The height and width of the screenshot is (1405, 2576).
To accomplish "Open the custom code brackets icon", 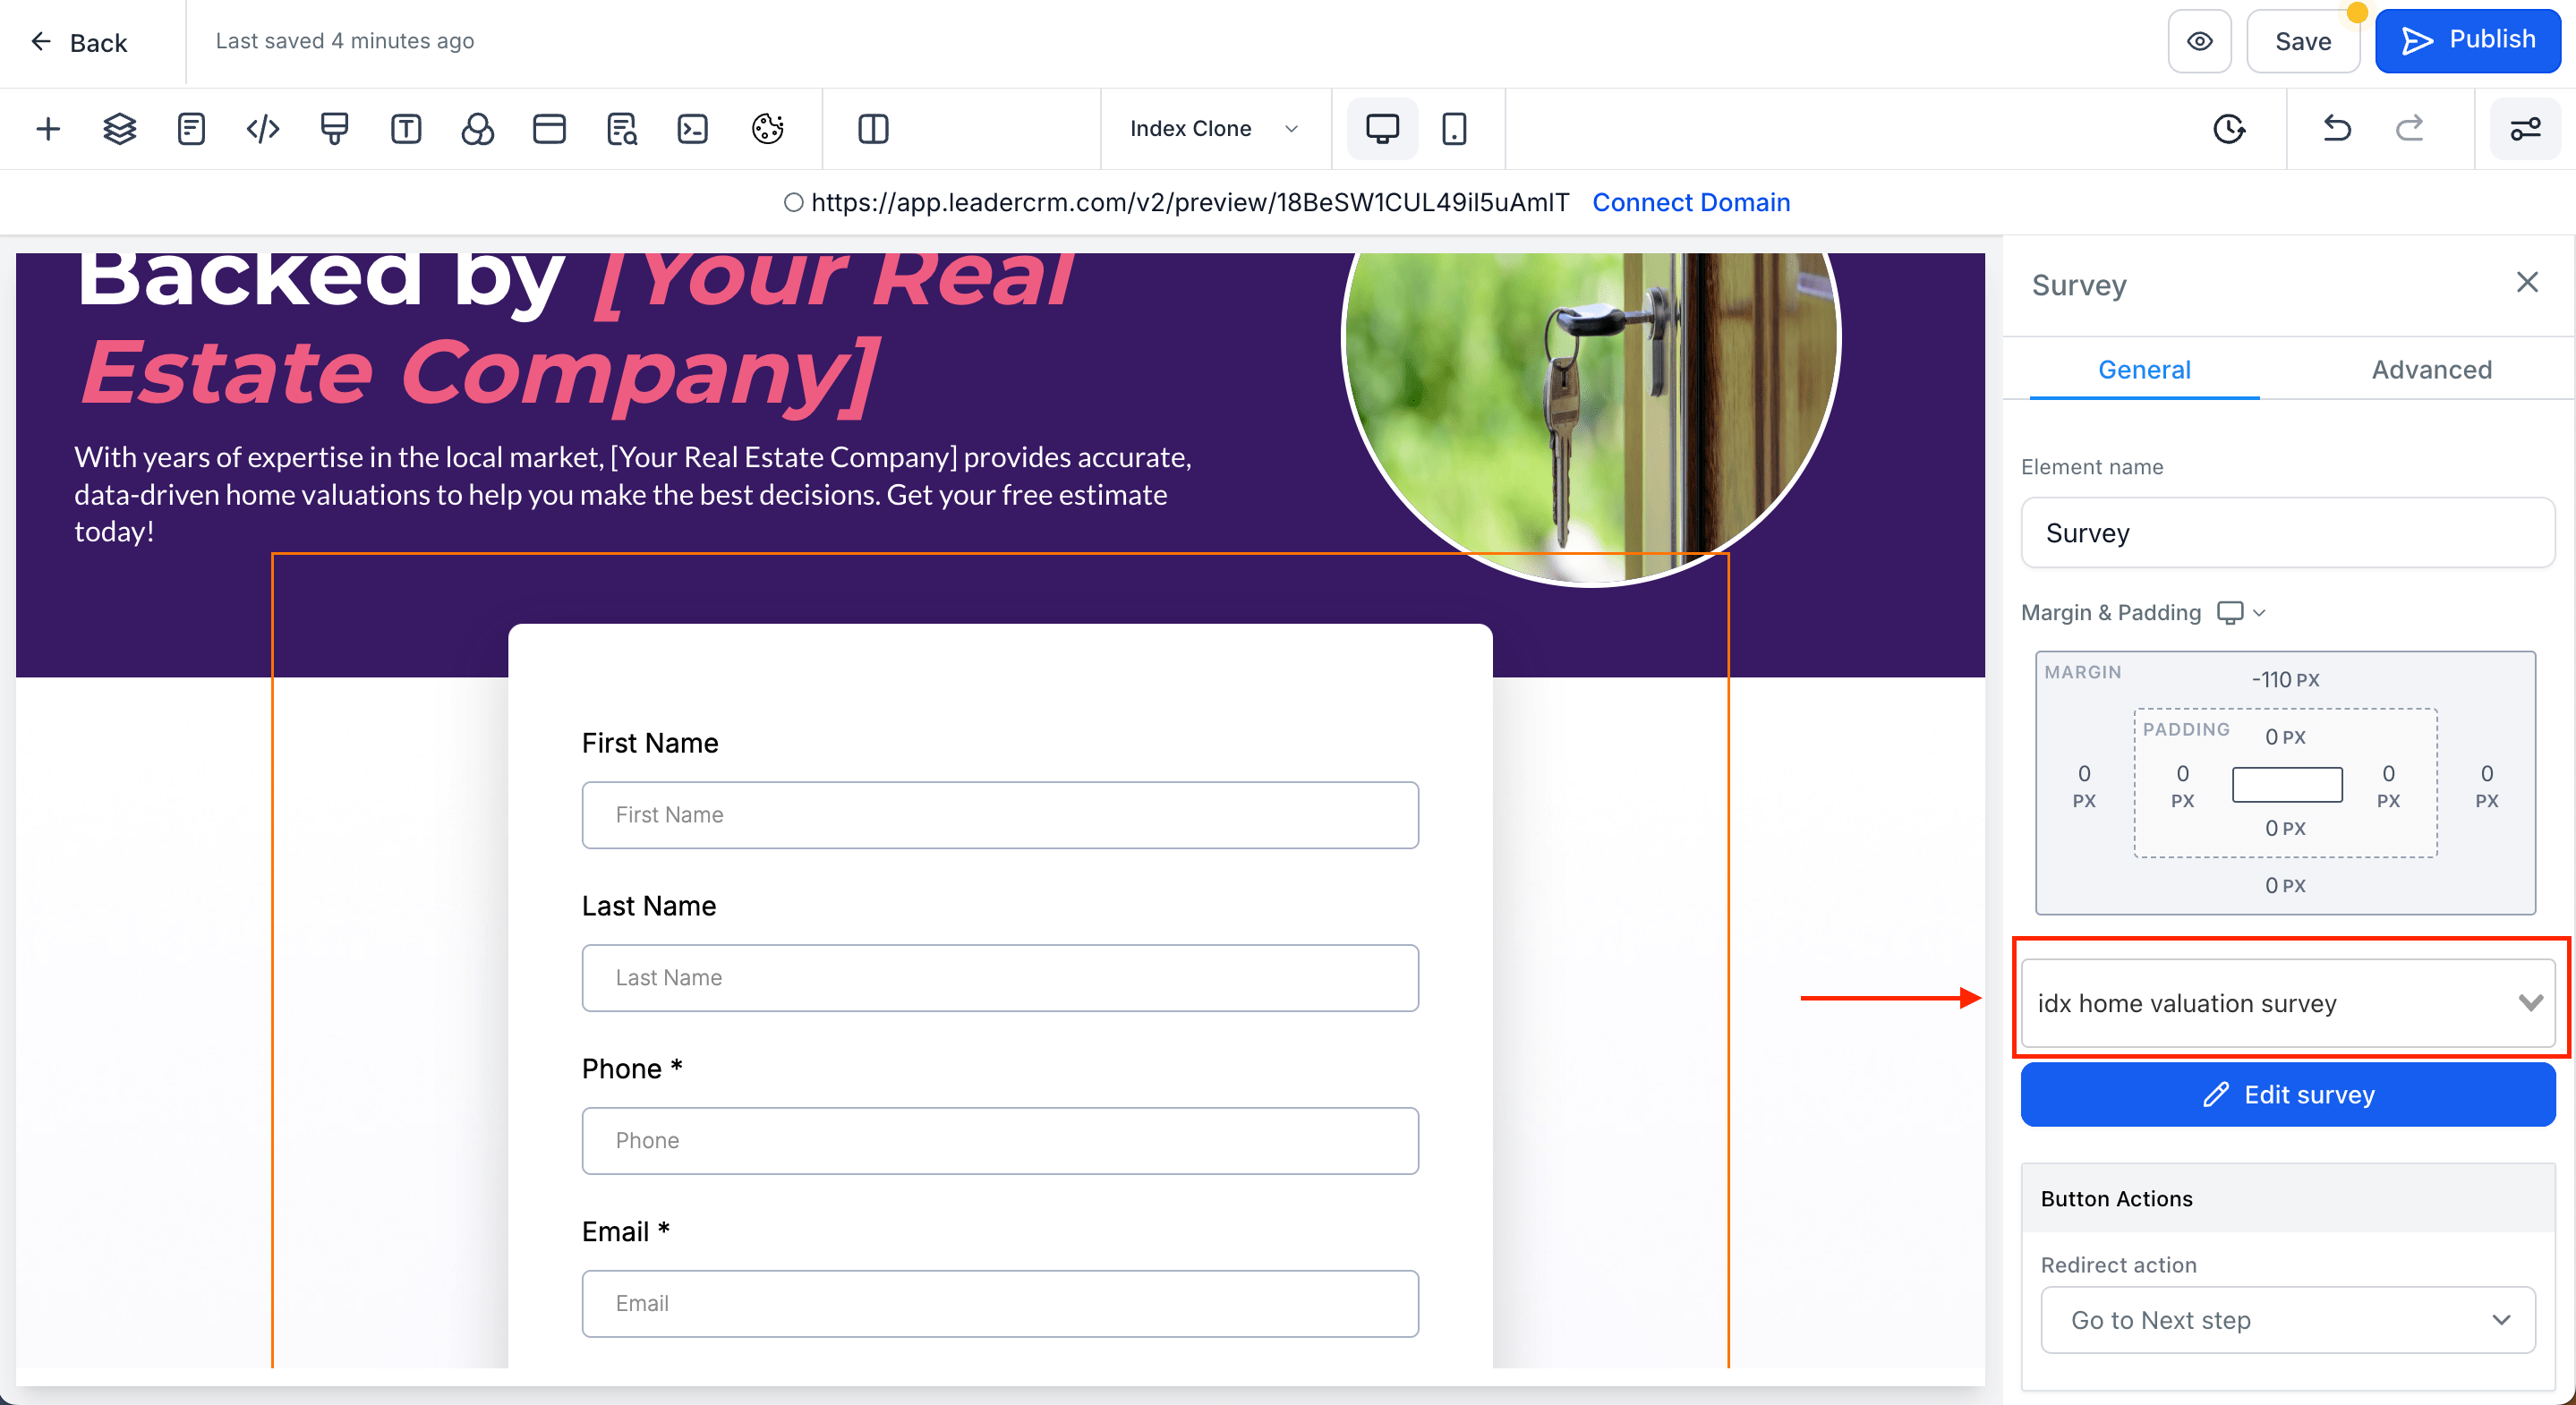I will tap(263, 129).
